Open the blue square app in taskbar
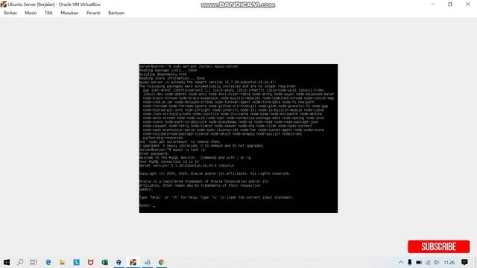477x268 pixels. tap(76, 262)
